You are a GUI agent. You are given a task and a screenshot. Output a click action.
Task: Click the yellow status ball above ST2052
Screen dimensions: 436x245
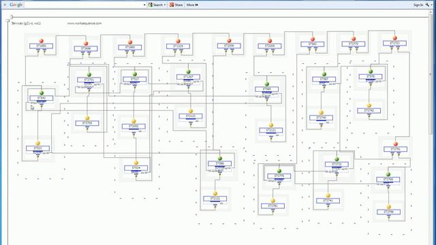[x=134, y=121]
